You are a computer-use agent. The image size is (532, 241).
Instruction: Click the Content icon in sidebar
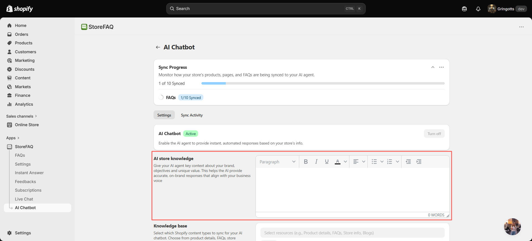9,78
